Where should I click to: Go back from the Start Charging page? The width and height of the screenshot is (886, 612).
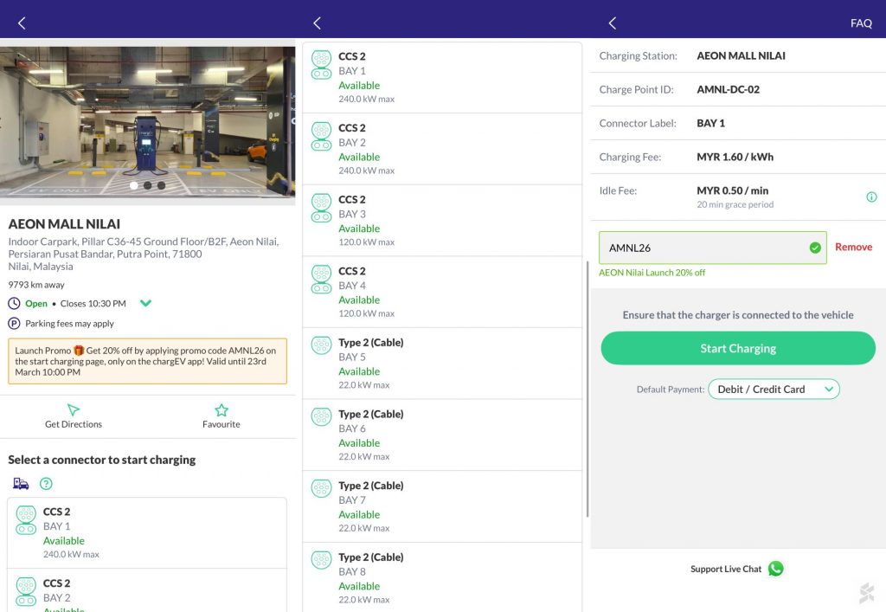click(x=613, y=23)
